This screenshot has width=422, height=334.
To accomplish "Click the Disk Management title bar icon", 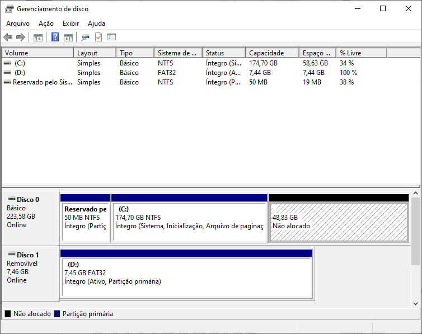I will coord(9,9).
